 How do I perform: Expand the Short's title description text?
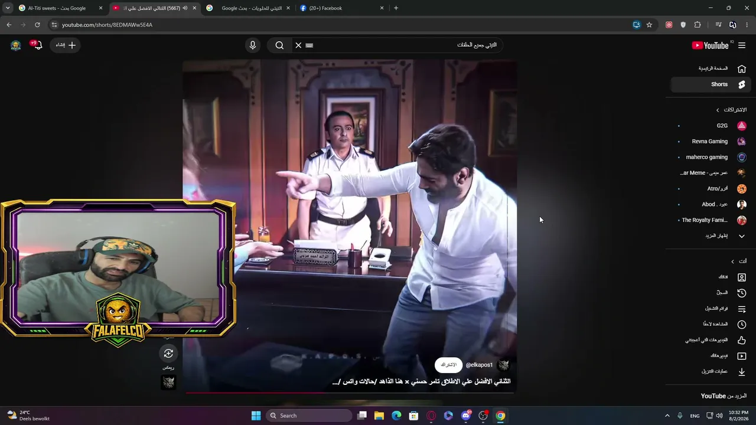[422, 382]
